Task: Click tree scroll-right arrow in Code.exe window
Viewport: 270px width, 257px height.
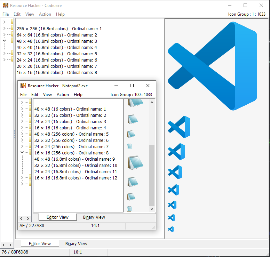Action: click(x=10, y=245)
